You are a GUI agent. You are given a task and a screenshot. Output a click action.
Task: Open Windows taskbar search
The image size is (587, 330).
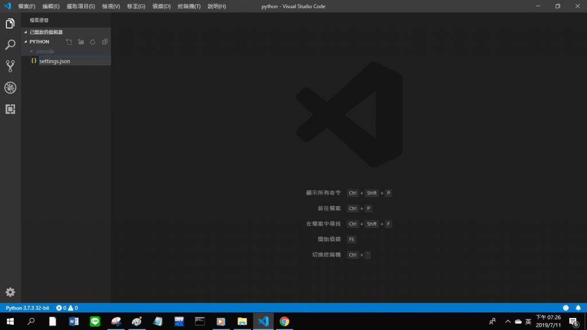click(31, 321)
